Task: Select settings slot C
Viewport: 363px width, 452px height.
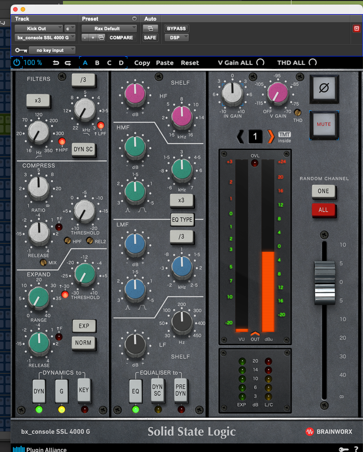Action: (x=109, y=63)
